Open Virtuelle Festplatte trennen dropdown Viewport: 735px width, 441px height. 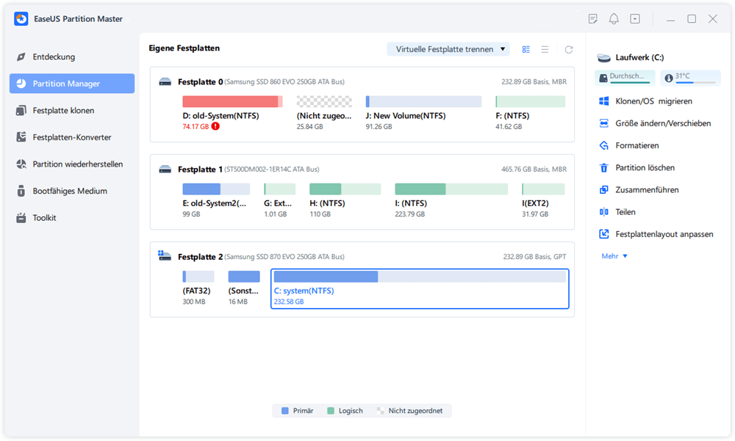coord(448,49)
